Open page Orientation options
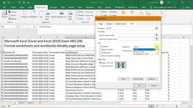This screenshot has height=108, width=193. point(33,15)
